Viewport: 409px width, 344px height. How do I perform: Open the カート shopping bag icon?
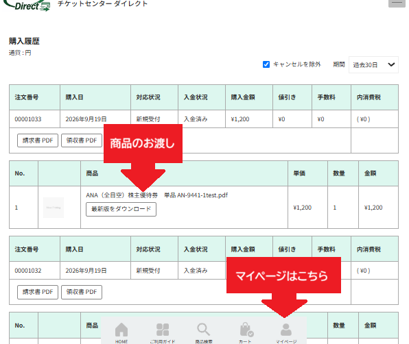pyautogui.click(x=246, y=333)
